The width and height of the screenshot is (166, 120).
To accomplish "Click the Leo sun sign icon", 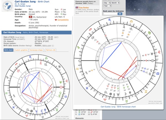I will 61,9.
